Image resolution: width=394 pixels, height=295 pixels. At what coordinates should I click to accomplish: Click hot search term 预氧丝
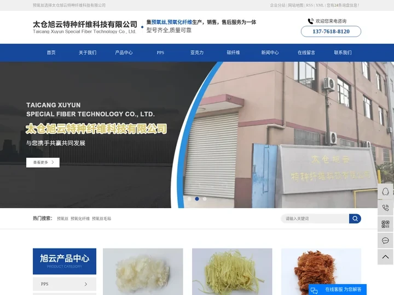(x=62, y=219)
